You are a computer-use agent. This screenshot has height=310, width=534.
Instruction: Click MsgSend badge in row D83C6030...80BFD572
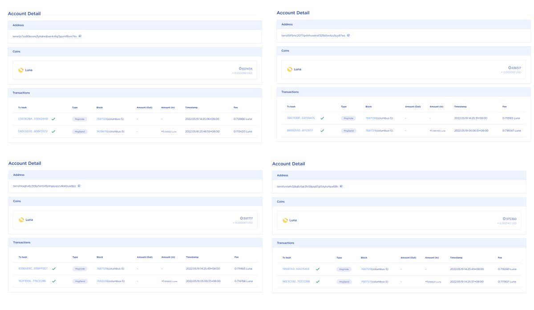[x=80, y=131]
